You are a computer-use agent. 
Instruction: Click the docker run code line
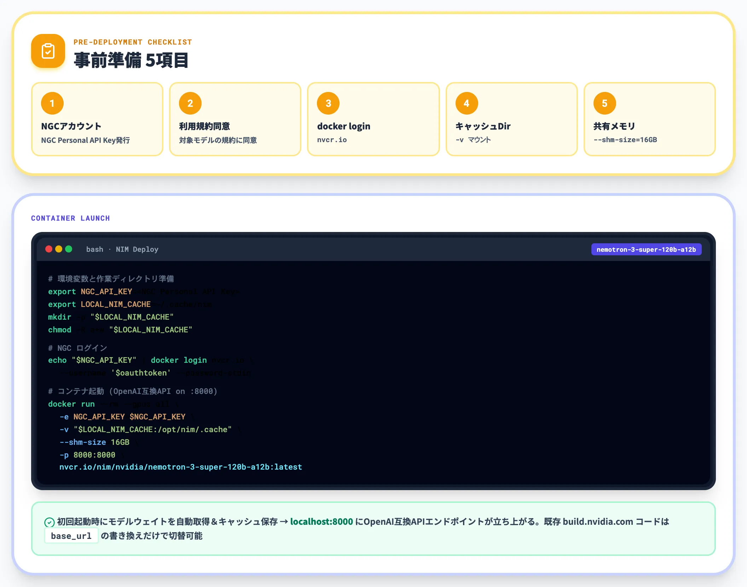click(x=114, y=404)
